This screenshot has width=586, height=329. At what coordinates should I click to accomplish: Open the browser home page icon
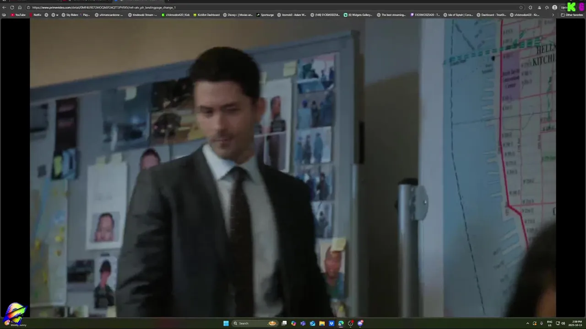coord(20,7)
